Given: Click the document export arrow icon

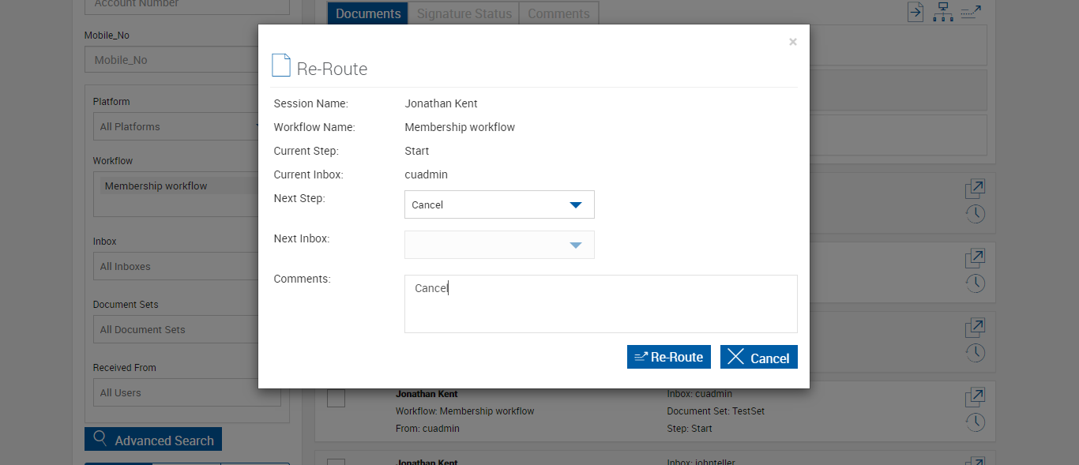Looking at the screenshot, I should pos(915,12).
